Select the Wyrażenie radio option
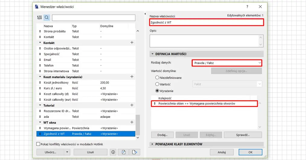This screenshot has height=160, width=306. [157, 91]
